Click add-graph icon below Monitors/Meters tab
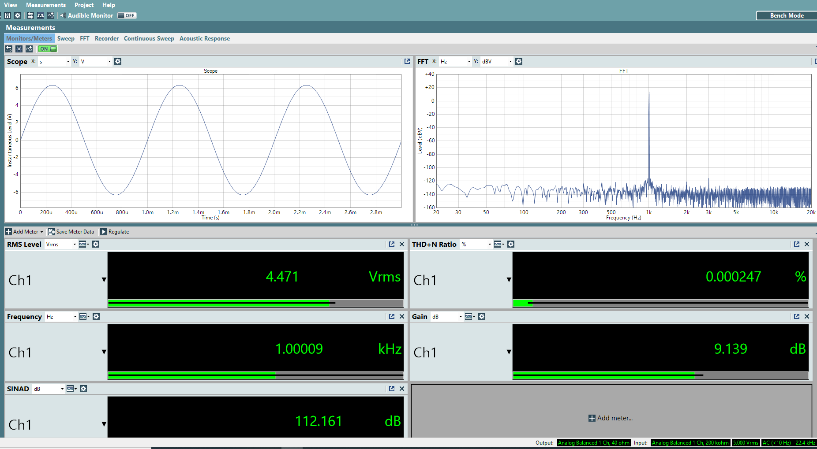This screenshot has height=449, width=817. point(29,49)
